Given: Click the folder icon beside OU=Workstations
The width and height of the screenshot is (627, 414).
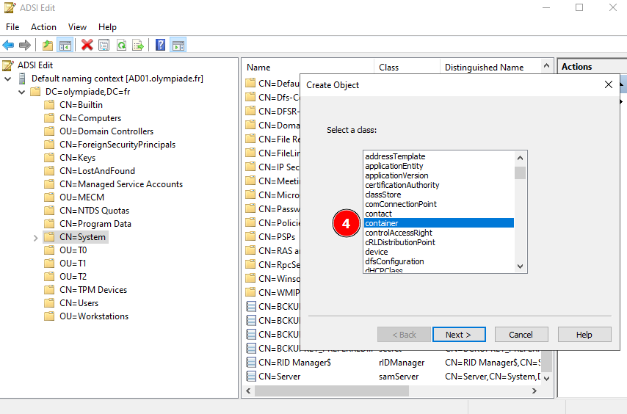Looking at the screenshot, I should [x=49, y=316].
